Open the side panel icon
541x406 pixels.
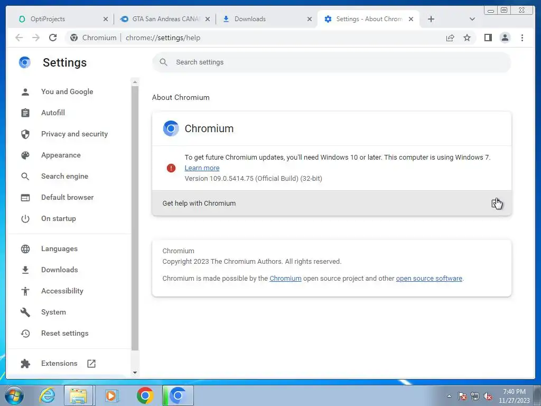[x=488, y=38]
